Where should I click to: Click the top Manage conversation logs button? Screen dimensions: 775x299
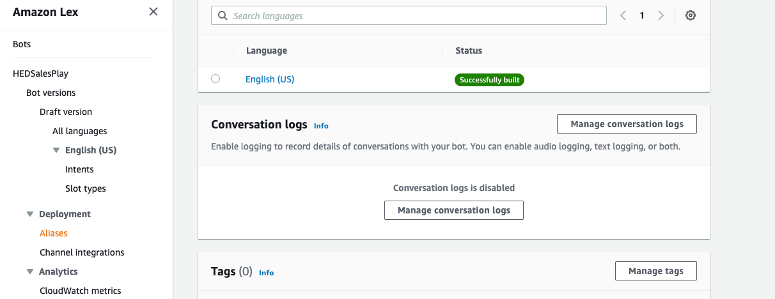(627, 124)
